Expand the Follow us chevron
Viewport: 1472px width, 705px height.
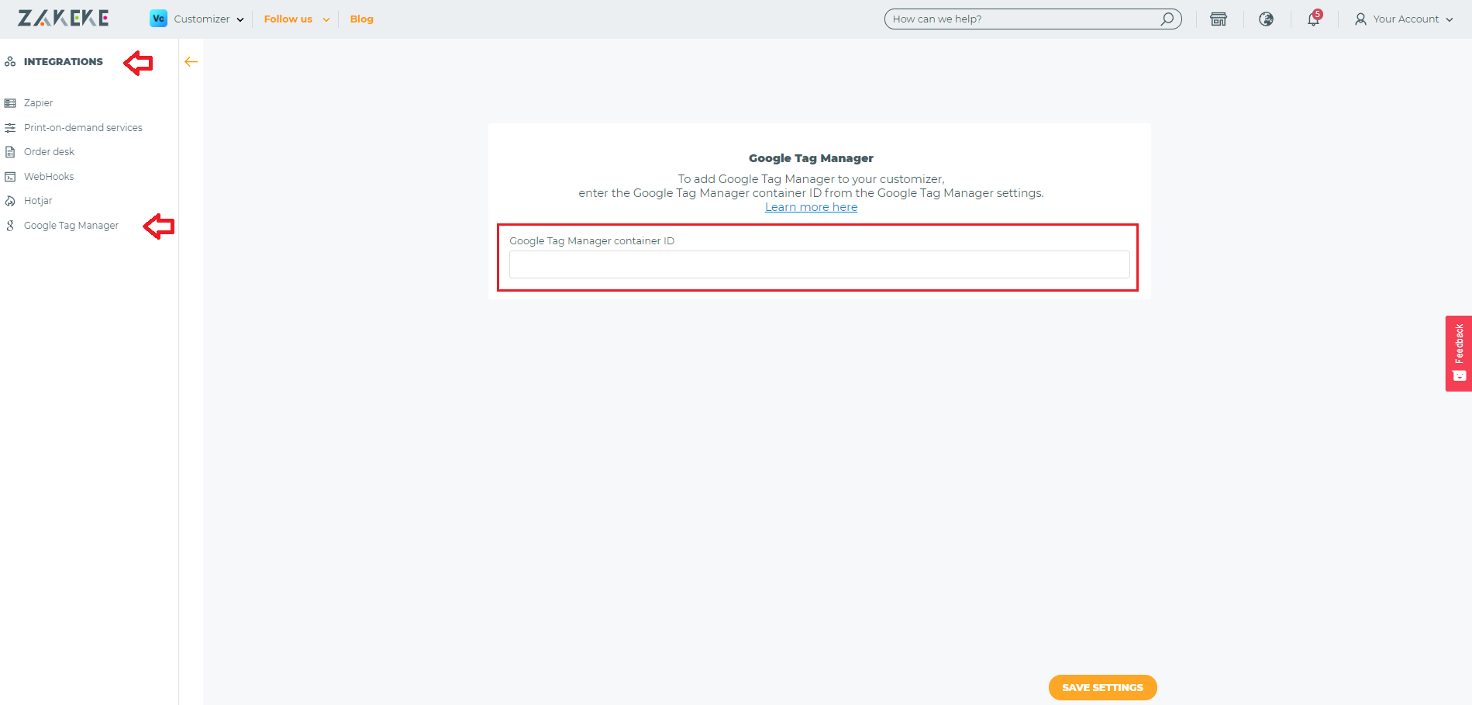pyautogui.click(x=326, y=19)
